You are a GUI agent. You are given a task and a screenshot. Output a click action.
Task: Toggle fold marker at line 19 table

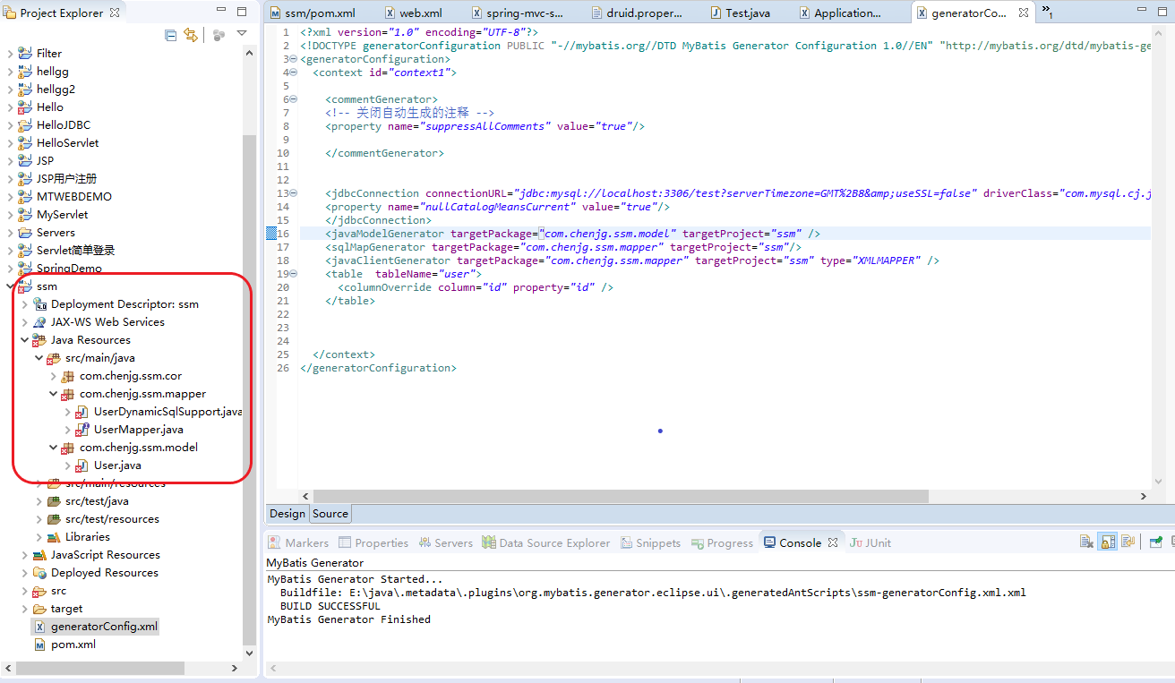pos(295,274)
